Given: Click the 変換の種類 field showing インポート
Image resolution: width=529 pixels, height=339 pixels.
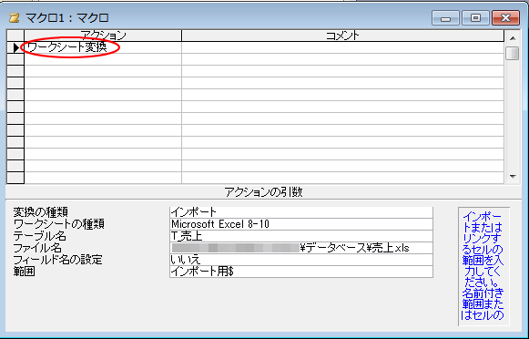Looking at the screenshot, I should click(x=301, y=212).
